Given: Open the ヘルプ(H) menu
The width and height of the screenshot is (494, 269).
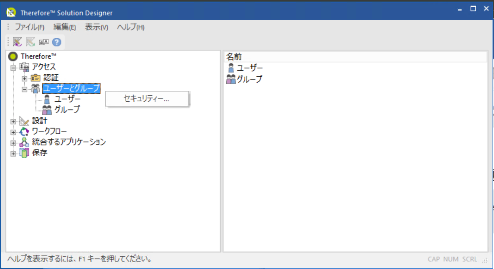Looking at the screenshot, I should 131,27.
